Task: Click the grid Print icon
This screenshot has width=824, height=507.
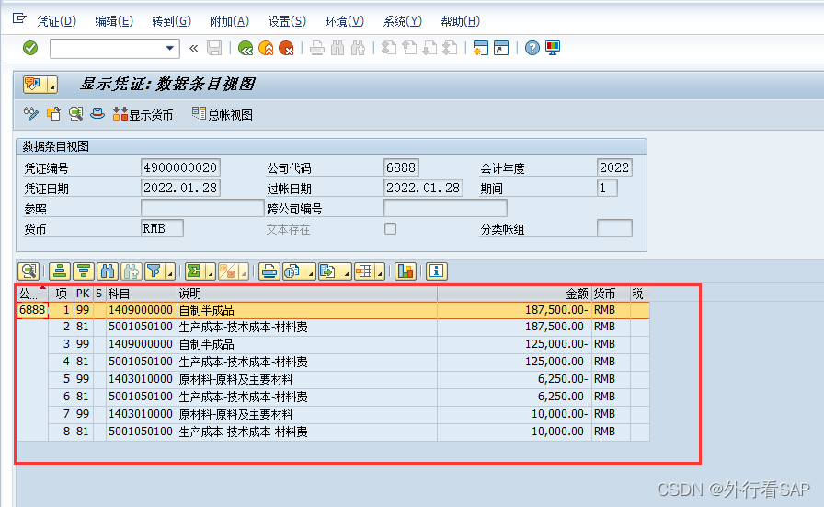Action: pyautogui.click(x=269, y=271)
